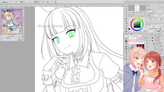
Task: Adjust the Navigator zoom slider
Action: 132,12
